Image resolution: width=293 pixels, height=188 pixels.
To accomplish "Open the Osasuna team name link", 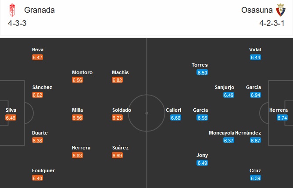I will (x=256, y=10).
